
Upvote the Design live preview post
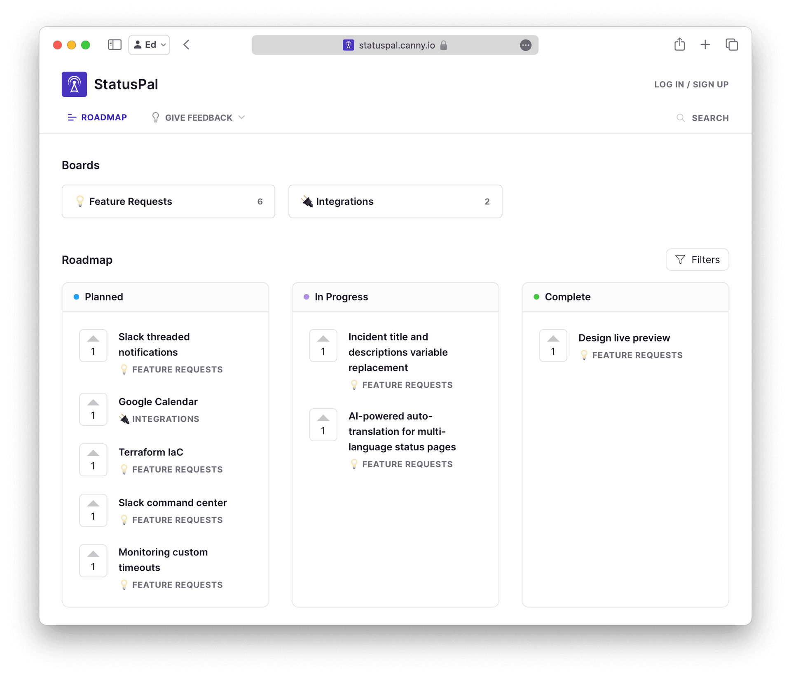tap(553, 345)
